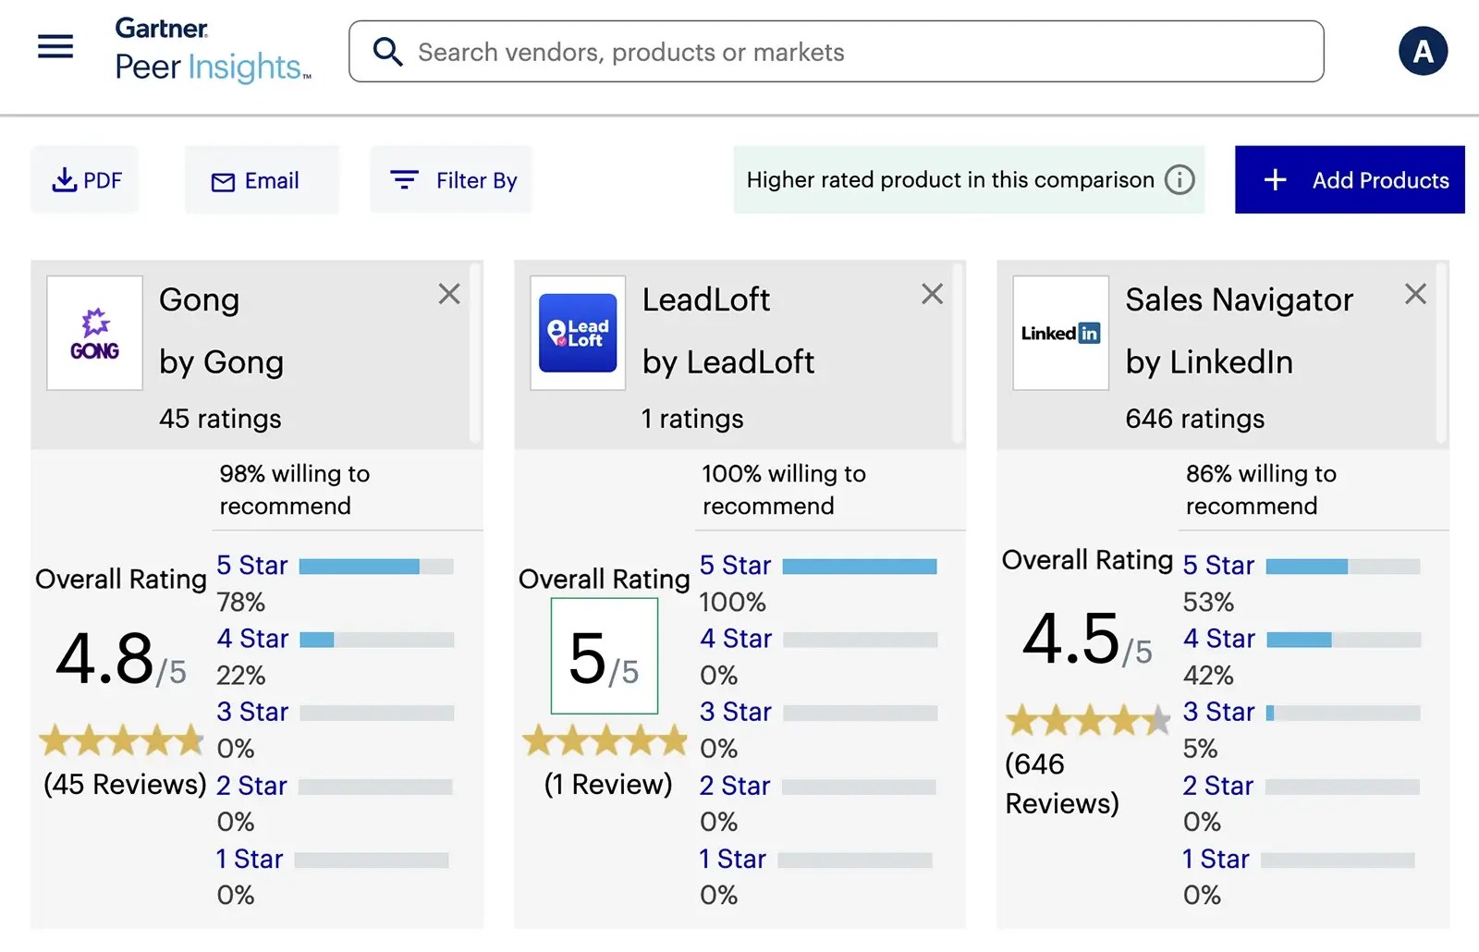Click LeadLoft's 5 Star rating bar
This screenshot has width=1479, height=952.
pos(860,566)
